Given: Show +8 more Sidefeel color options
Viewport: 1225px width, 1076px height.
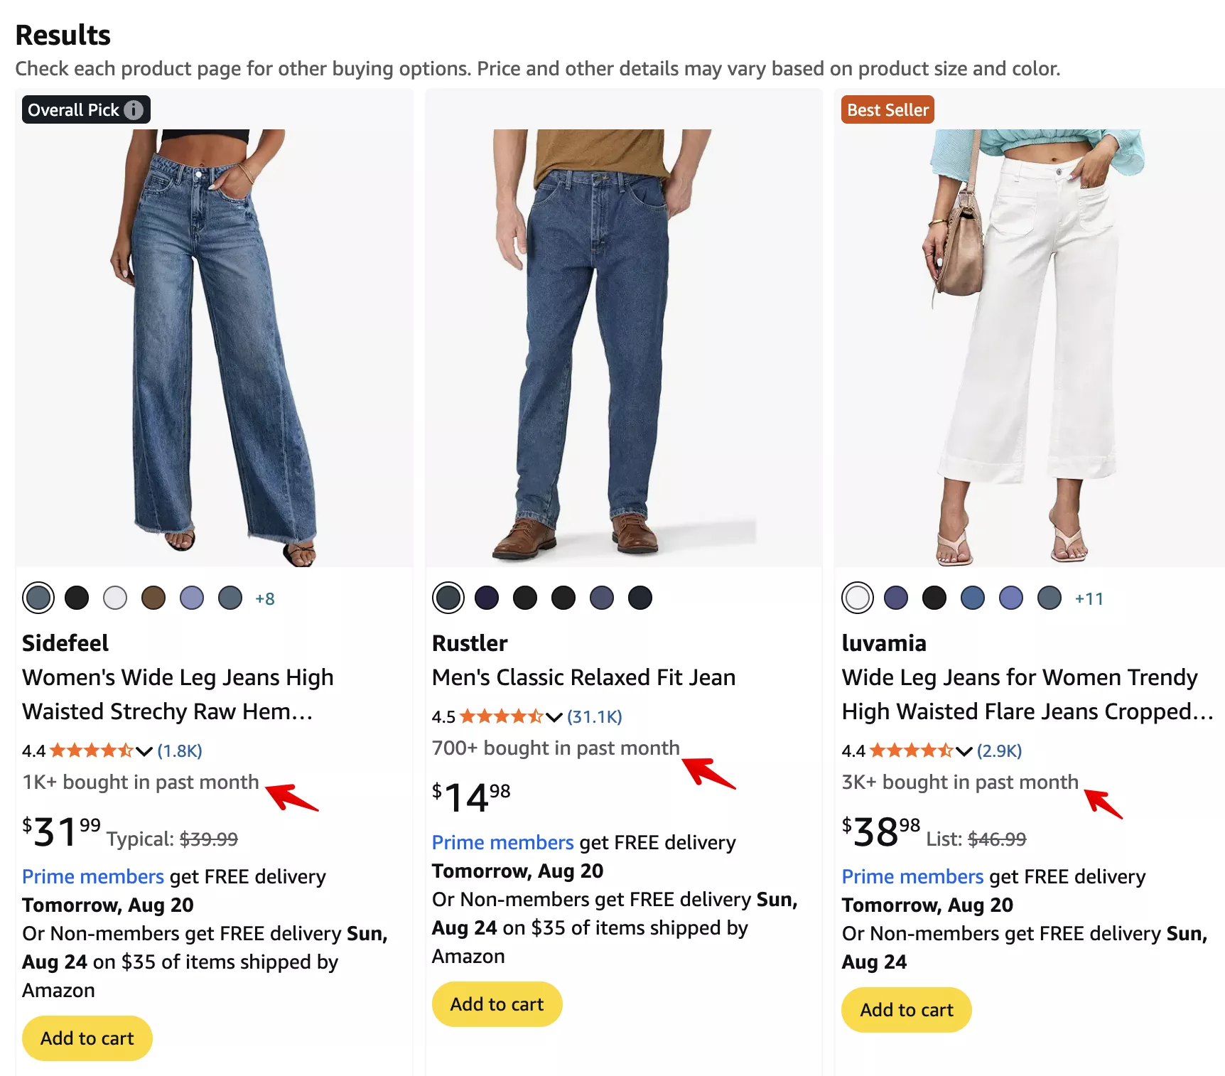Looking at the screenshot, I should (x=265, y=599).
